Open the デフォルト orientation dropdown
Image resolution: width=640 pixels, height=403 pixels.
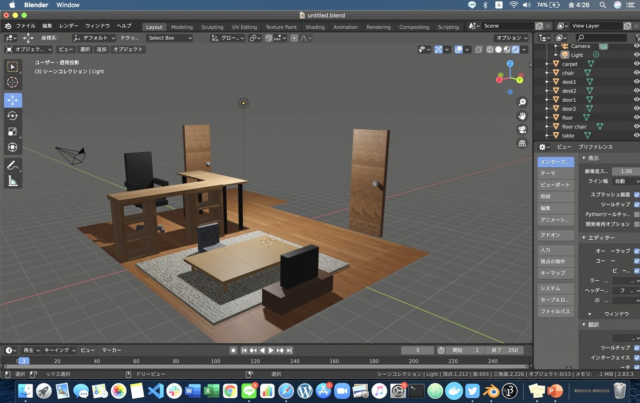pos(94,38)
